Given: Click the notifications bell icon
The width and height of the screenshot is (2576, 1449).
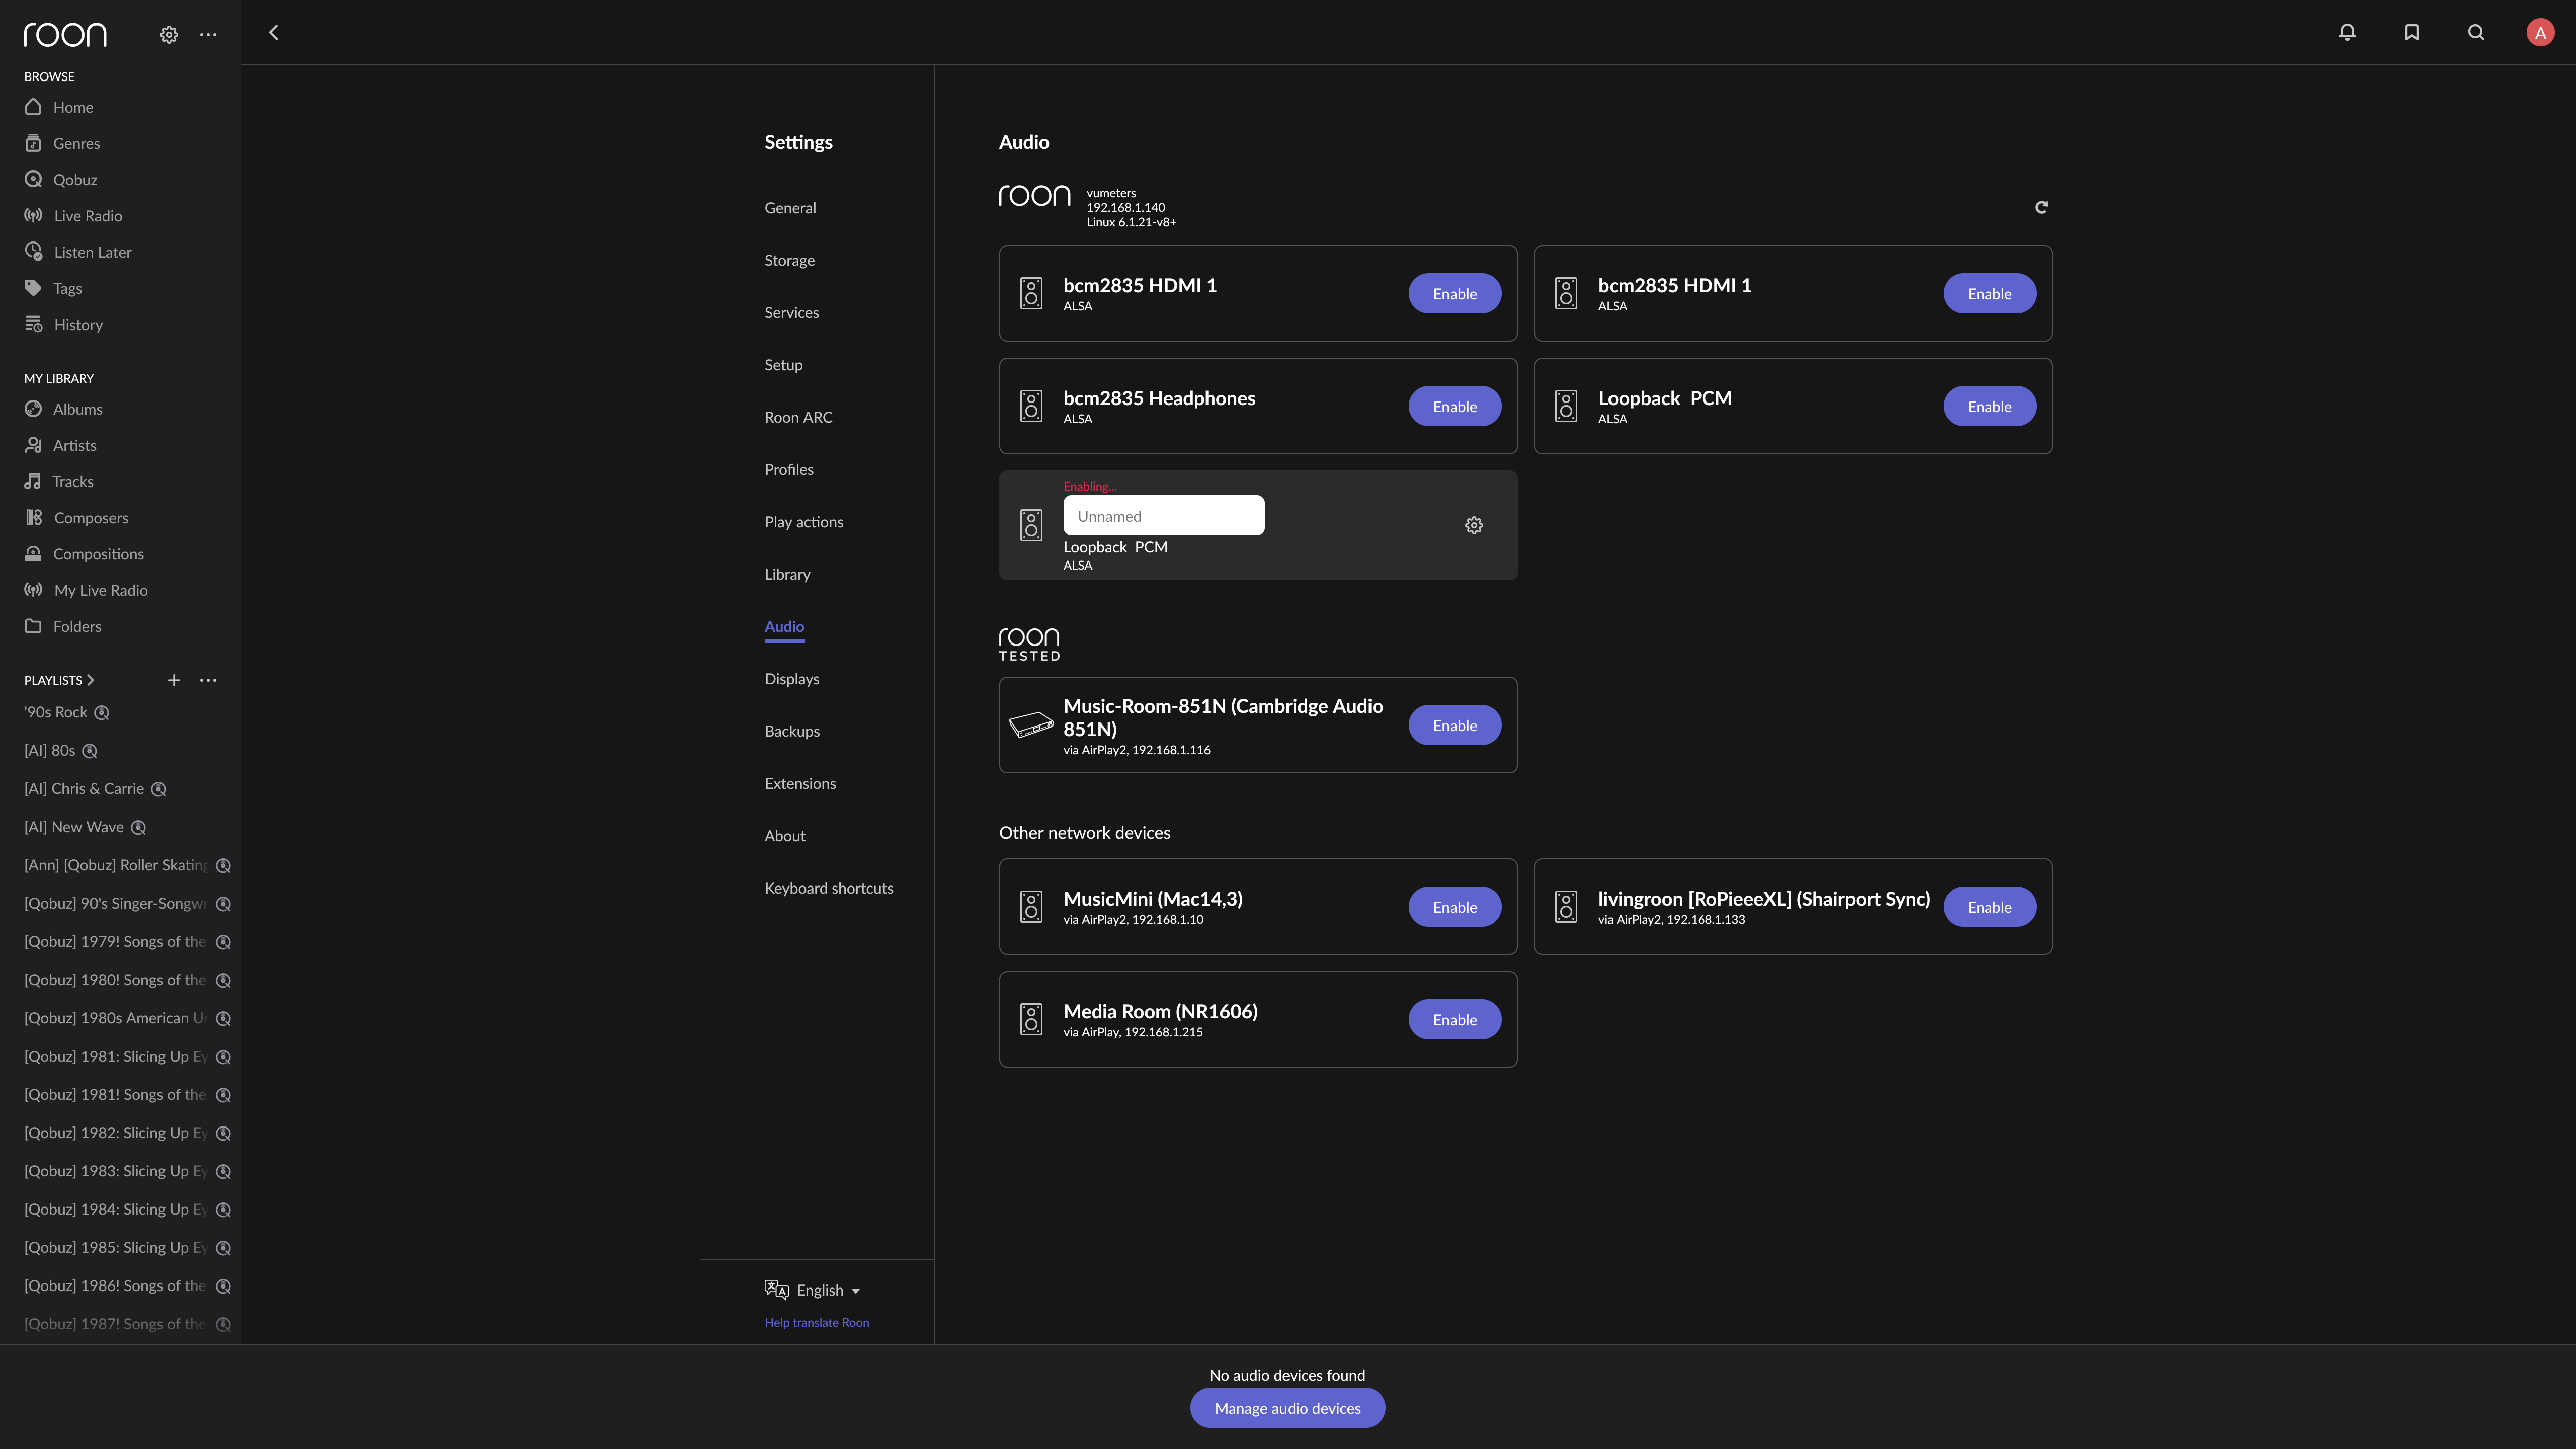Looking at the screenshot, I should coord(2347,33).
